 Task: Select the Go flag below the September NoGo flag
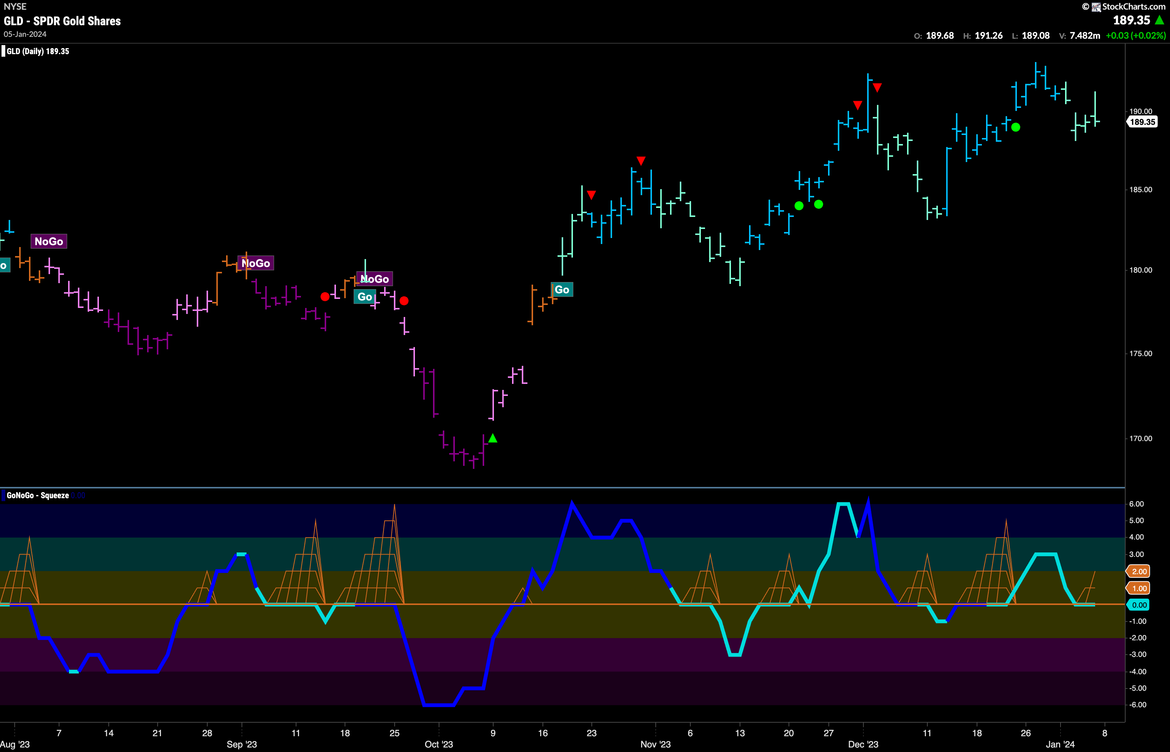(365, 296)
